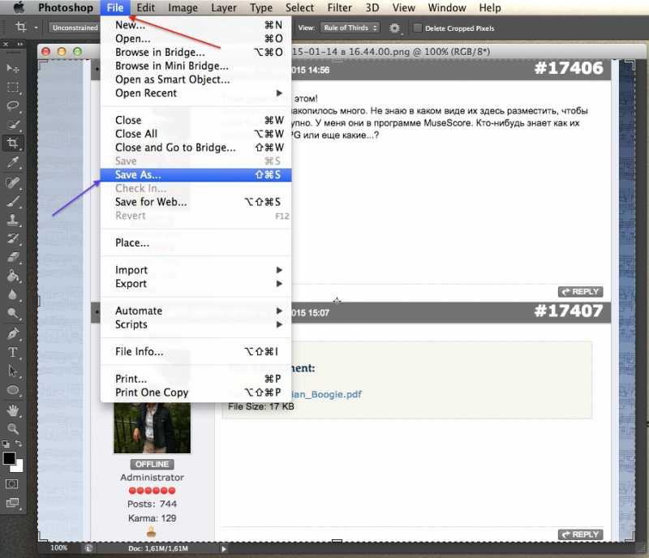Screen dimensions: 649x558
Task: Click post number #17406
Action: 569,68
